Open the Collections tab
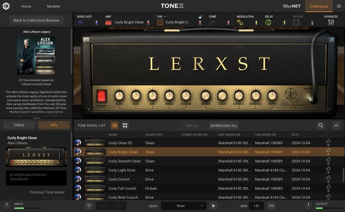Screen dimensions: 345x212 (319, 6)
